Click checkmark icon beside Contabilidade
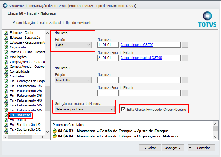The image size is (221, 157). [6, 71]
